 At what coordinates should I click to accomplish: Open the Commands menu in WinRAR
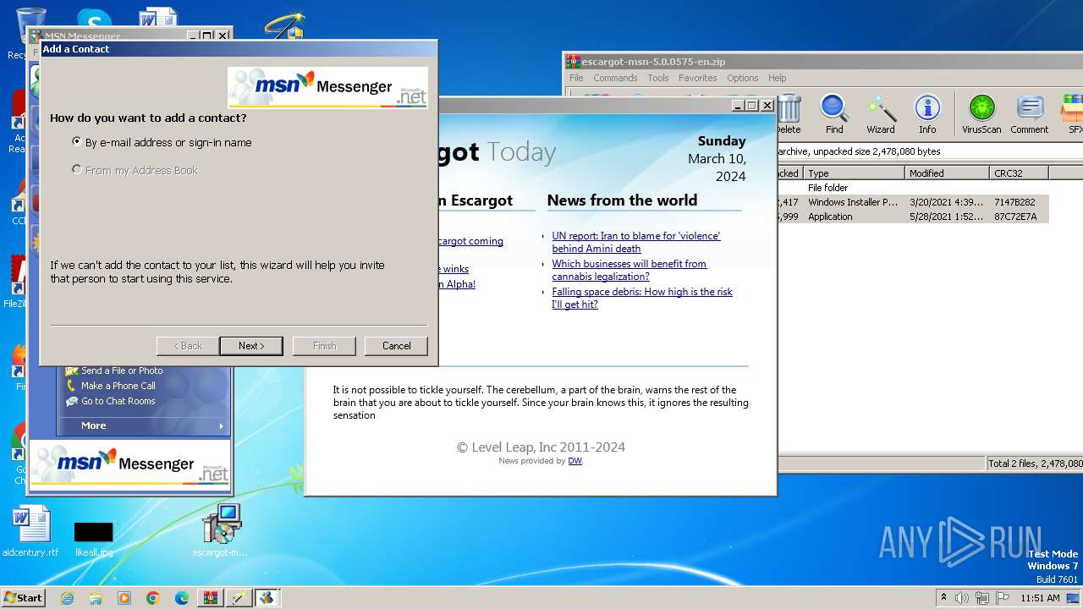click(x=615, y=78)
